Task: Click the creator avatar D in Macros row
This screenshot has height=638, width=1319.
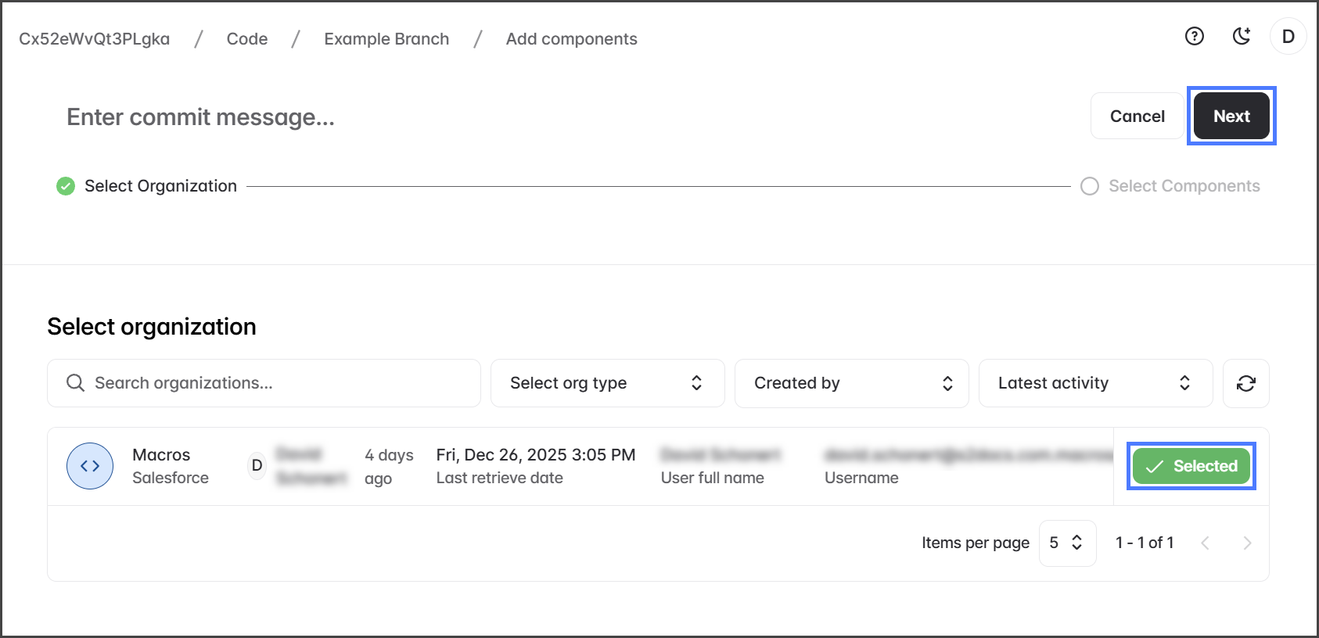Action: click(x=257, y=466)
